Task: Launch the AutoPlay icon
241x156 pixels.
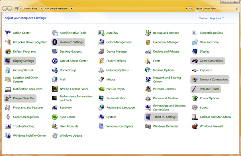Action: pyautogui.click(x=101, y=33)
